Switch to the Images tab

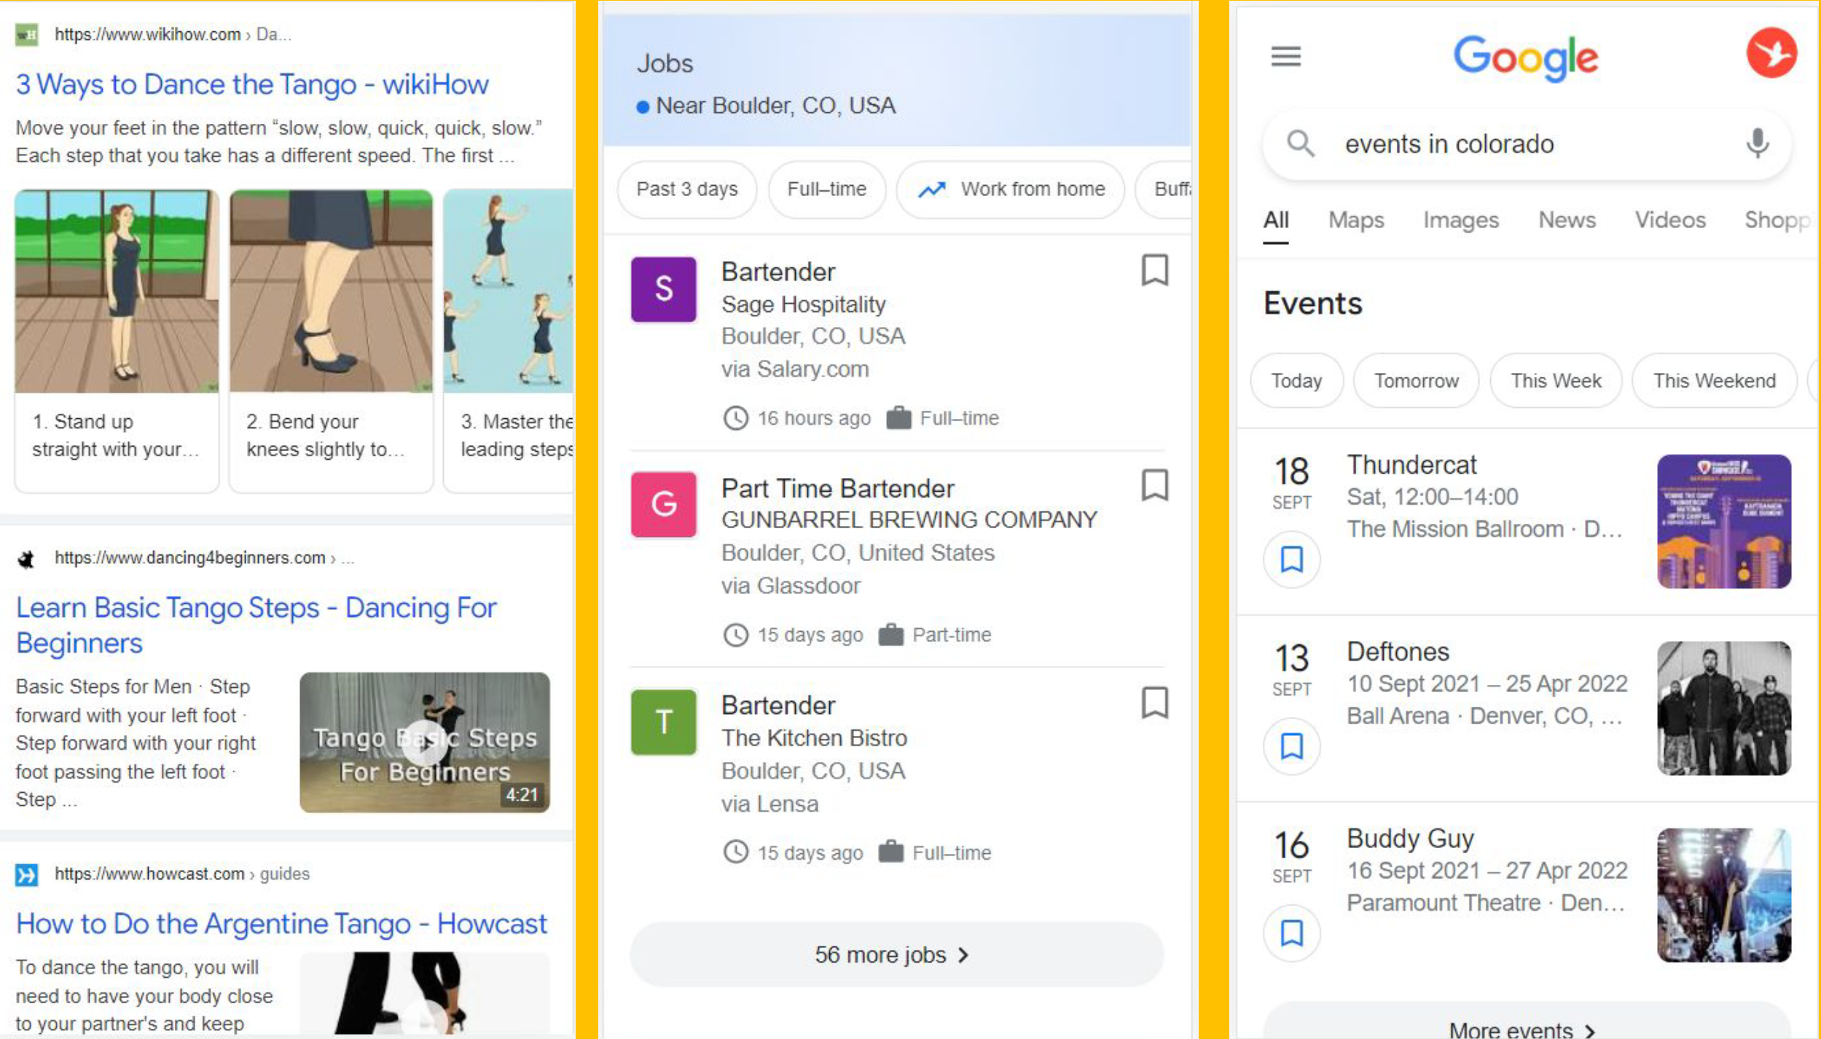click(x=1460, y=220)
